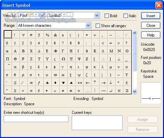164x138 pixels.
Task: Select the lowercase theta θ symbol
Action: tap(16, 74)
